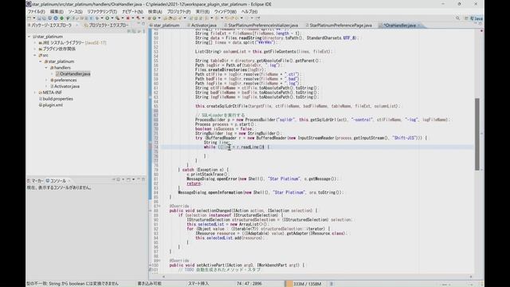Open the 編集(E) menu
The width and height of the screenshot is (510, 287).
[x=57, y=11]
